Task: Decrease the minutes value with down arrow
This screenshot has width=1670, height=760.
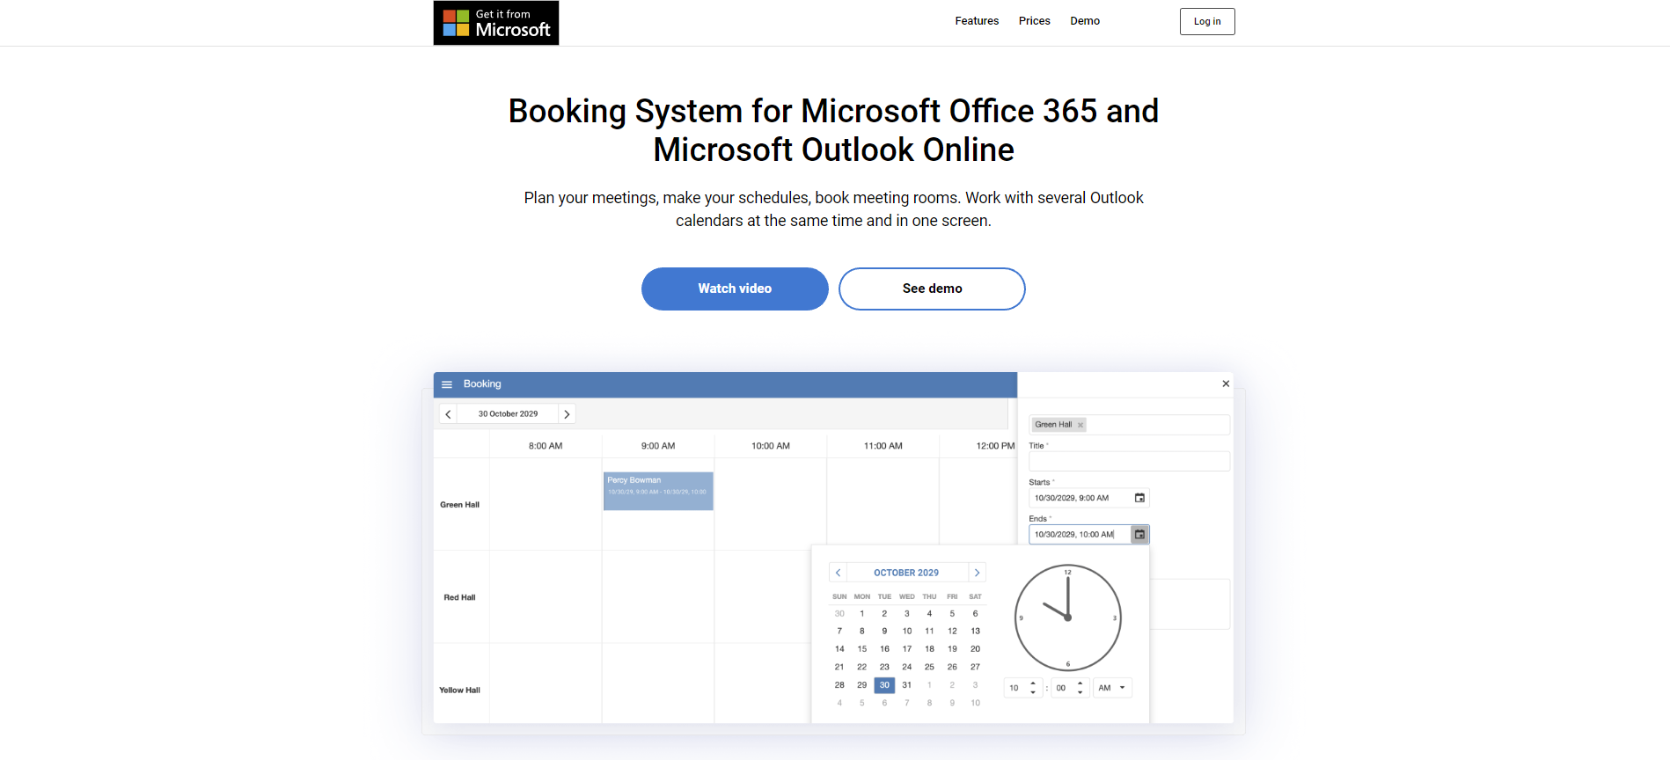Action: point(1080,692)
